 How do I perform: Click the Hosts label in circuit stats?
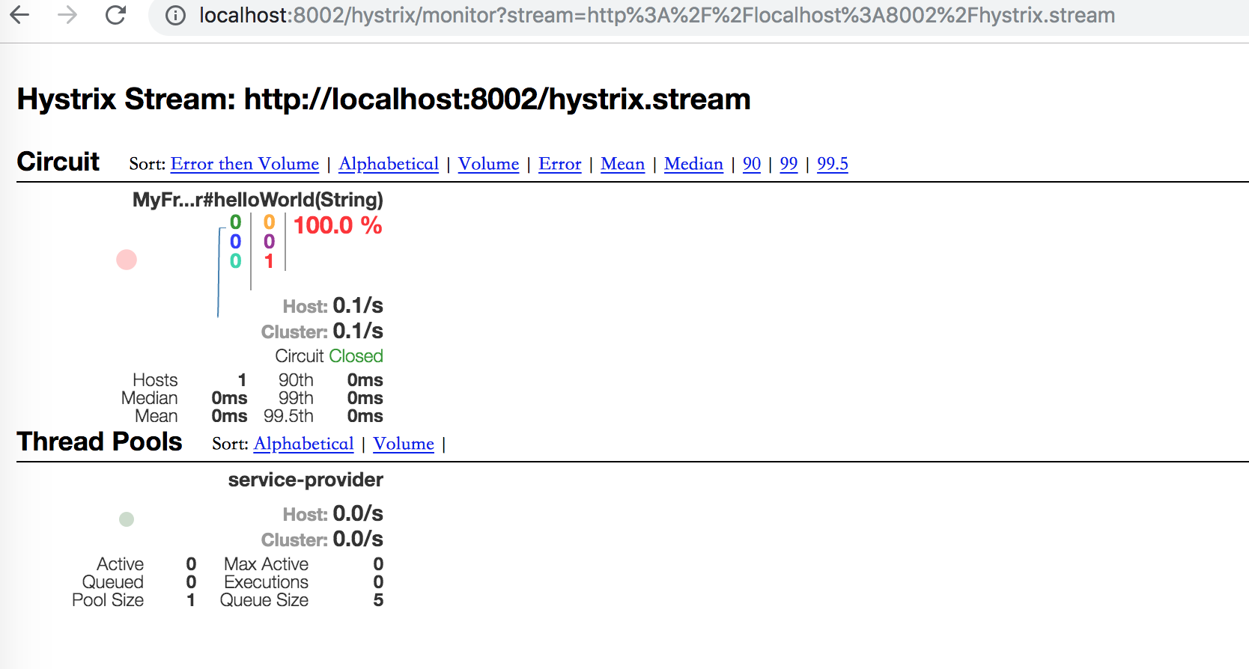[x=155, y=380]
